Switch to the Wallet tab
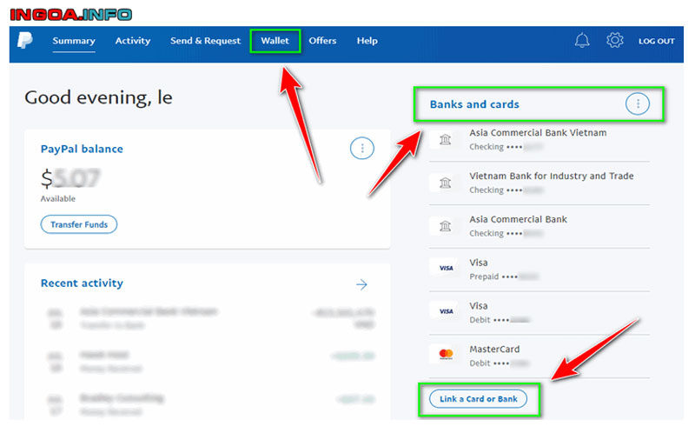The height and width of the screenshot is (433, 695). 275,41
